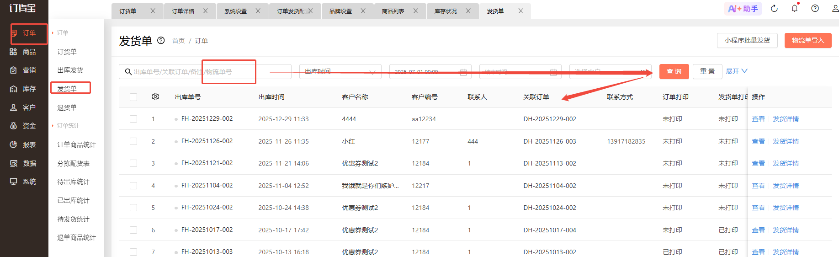Image resolution: width=839 pixels, height=257 pixels.
Task: Check the row for FH-20251229-002
Action: (133, 119)
